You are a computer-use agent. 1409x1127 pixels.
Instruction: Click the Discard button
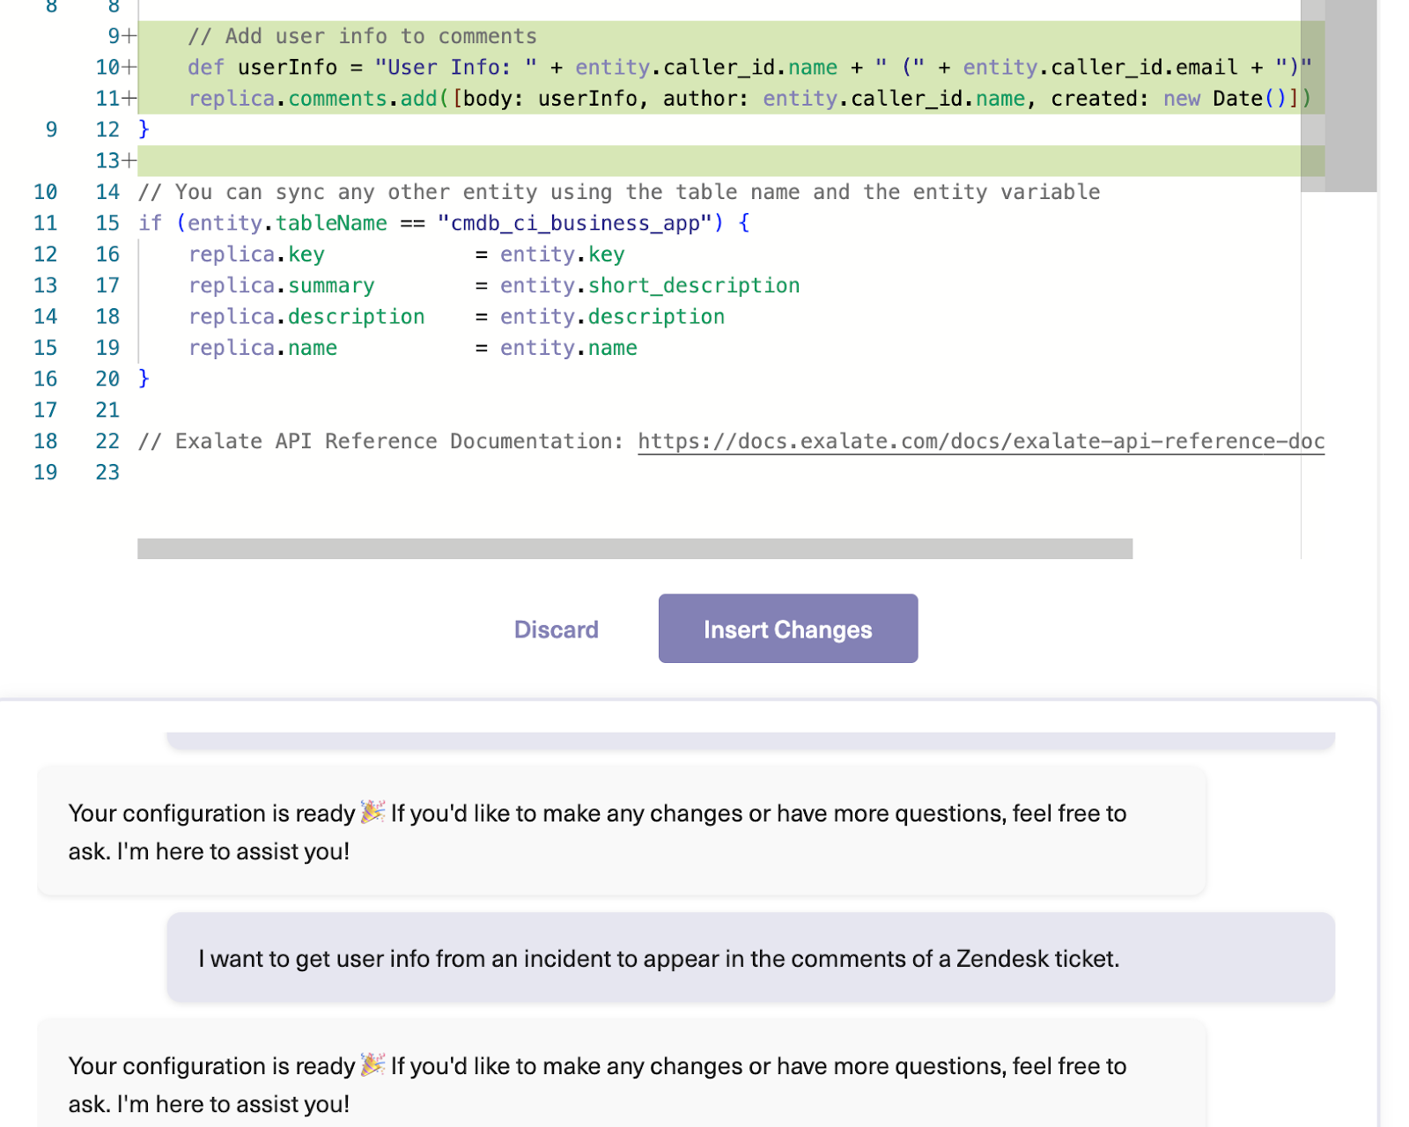click(x=556, y=630)
